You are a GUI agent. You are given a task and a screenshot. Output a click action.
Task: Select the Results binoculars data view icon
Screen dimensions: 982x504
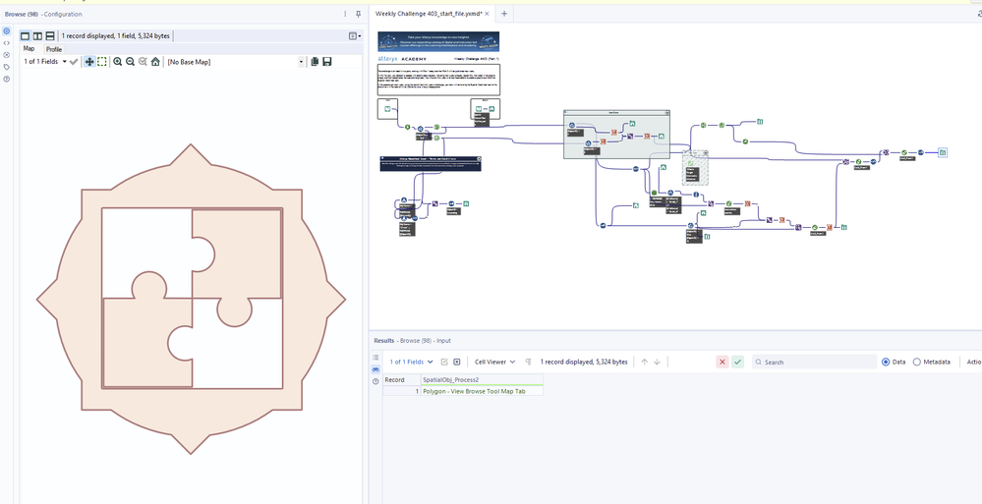point(375,369)
